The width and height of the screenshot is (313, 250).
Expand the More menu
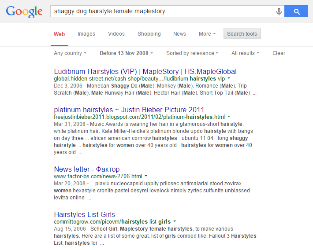207,34
